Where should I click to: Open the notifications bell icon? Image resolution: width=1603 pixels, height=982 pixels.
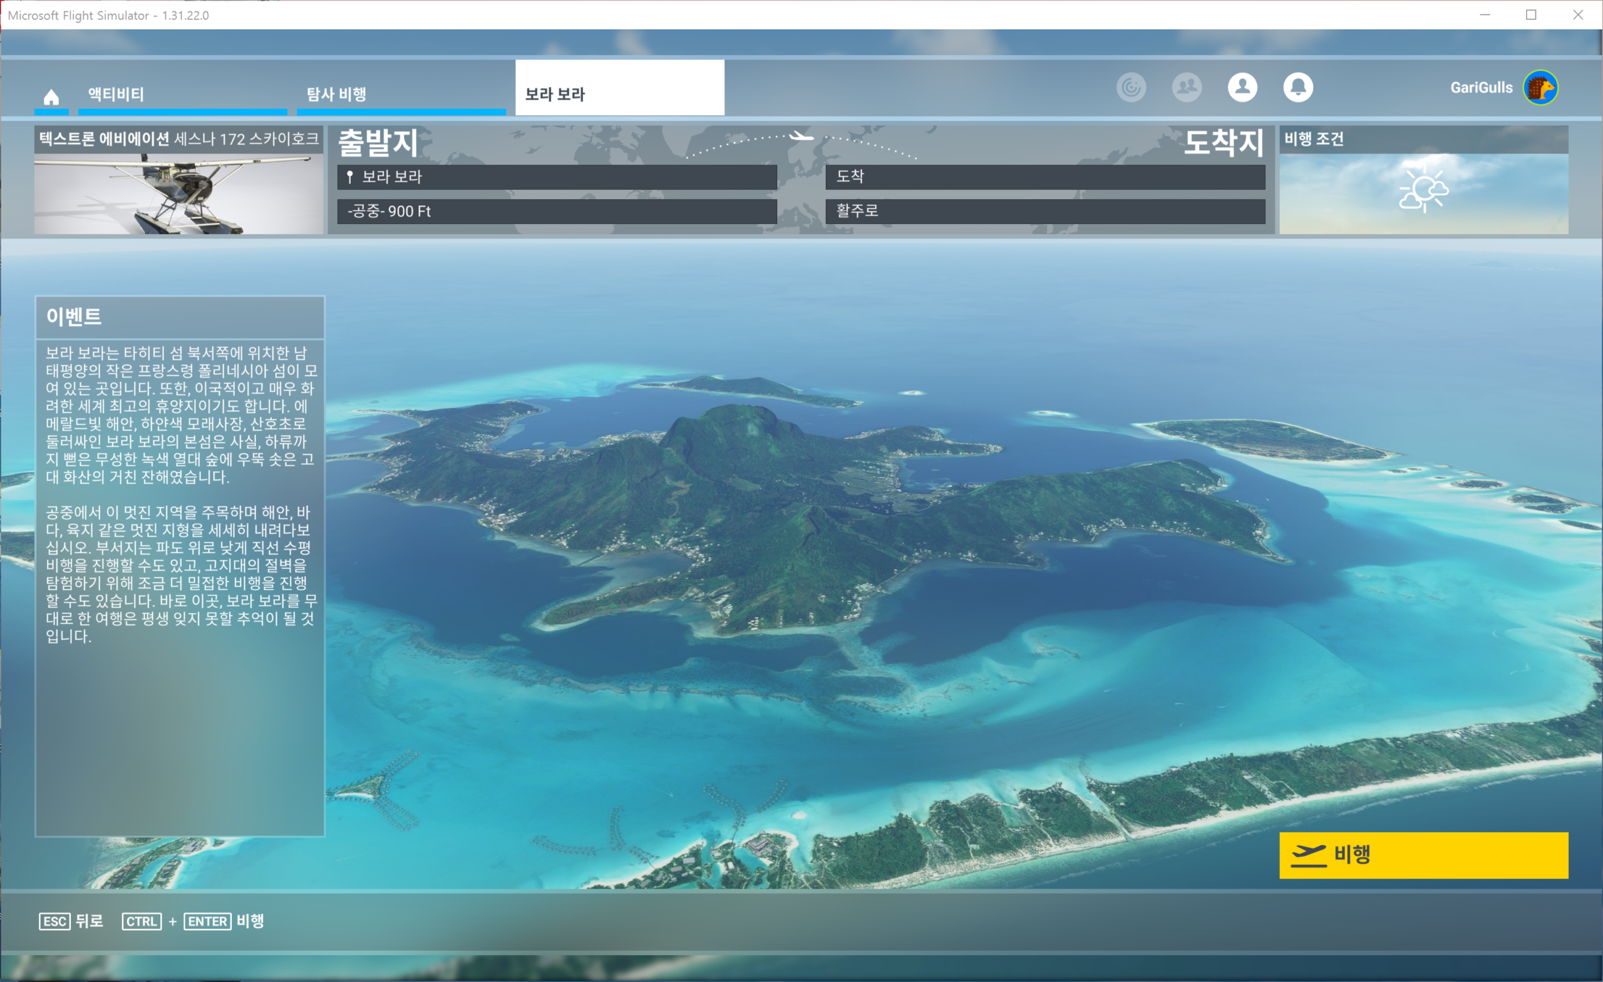click(x=1297, y=87)
